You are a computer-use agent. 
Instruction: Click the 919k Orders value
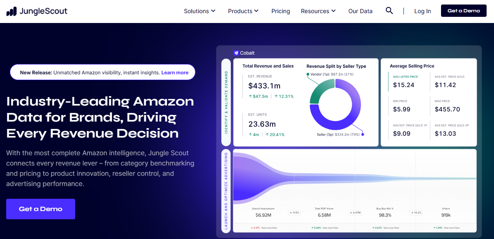click(x=446, y=215)
